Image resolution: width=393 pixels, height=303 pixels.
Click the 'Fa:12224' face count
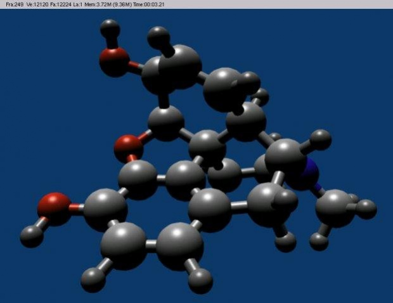coord(61,4)
